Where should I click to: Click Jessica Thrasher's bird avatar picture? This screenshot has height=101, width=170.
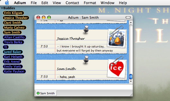pos(117,38)
